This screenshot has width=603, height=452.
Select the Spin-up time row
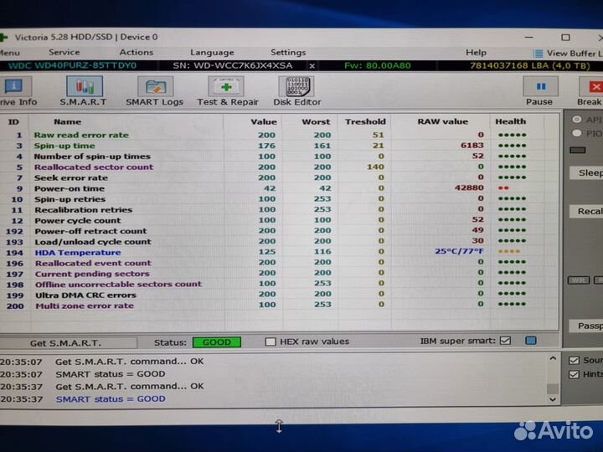coord(279,146)
